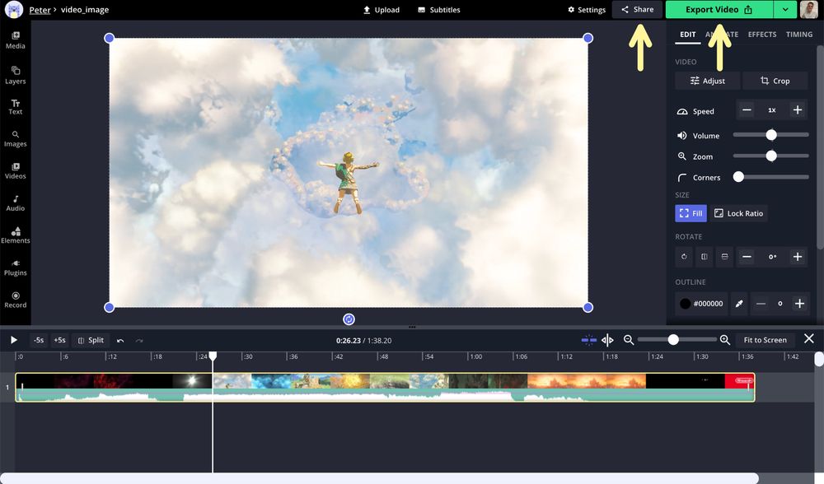Enable Fill sizing mode
Viewport: 824px width, 484px height.
click(x=691, y=212)
